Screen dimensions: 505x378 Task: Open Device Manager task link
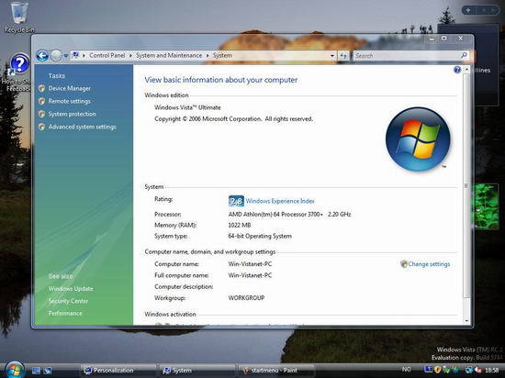tap(69, 88)
